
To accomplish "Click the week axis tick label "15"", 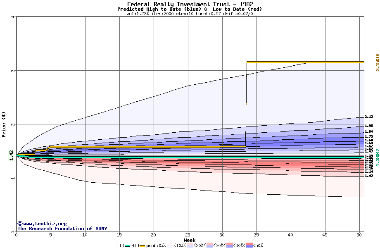I will (x=119, y=235).
